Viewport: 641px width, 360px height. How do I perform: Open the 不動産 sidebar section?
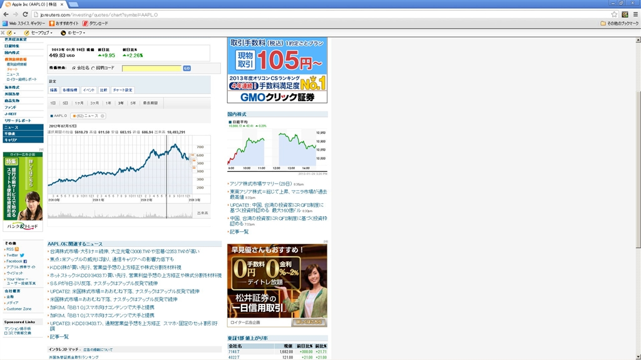pyautogui.click(x=23, y=134)
